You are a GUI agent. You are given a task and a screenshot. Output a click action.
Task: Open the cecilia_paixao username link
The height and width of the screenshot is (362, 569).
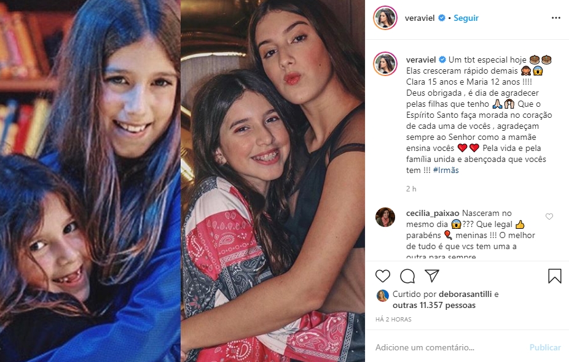[x=433, y=213]
